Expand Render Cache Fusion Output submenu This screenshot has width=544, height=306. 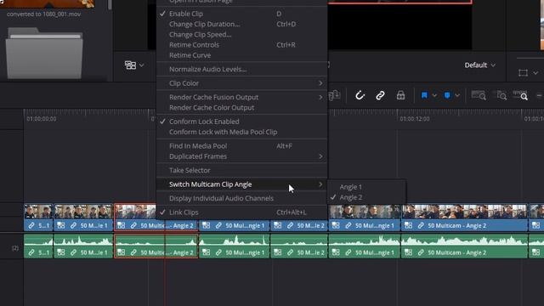point(241,97)
